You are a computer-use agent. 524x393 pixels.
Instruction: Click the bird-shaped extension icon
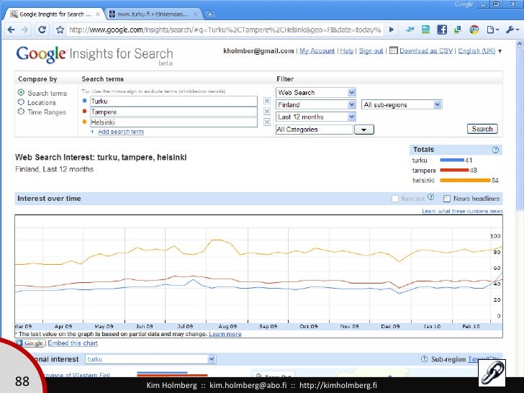click(x=410, y=30)
